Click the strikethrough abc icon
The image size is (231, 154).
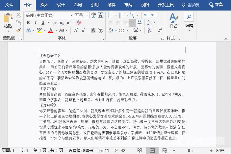coord(54,23)
